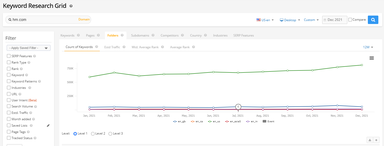384x146 pixels.
Task: Click help icon next to Count of Keywords
Action: [97, 47]
